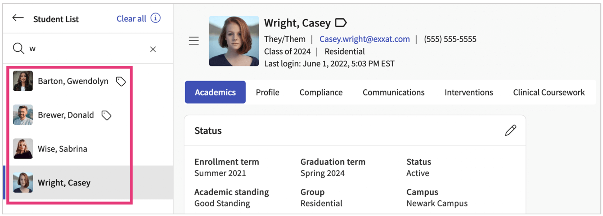603x216 pixels.
Task: Clear the search text with the X
Action: (153, 49)
